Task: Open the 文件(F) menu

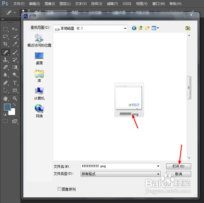Action: click(x=19, y=4)
